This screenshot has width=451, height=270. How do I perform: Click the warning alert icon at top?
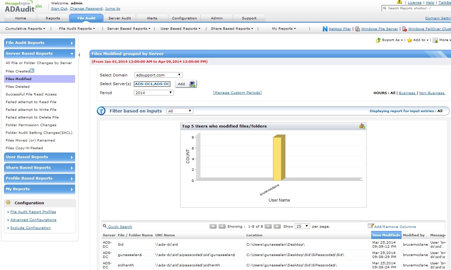[399, 2]
